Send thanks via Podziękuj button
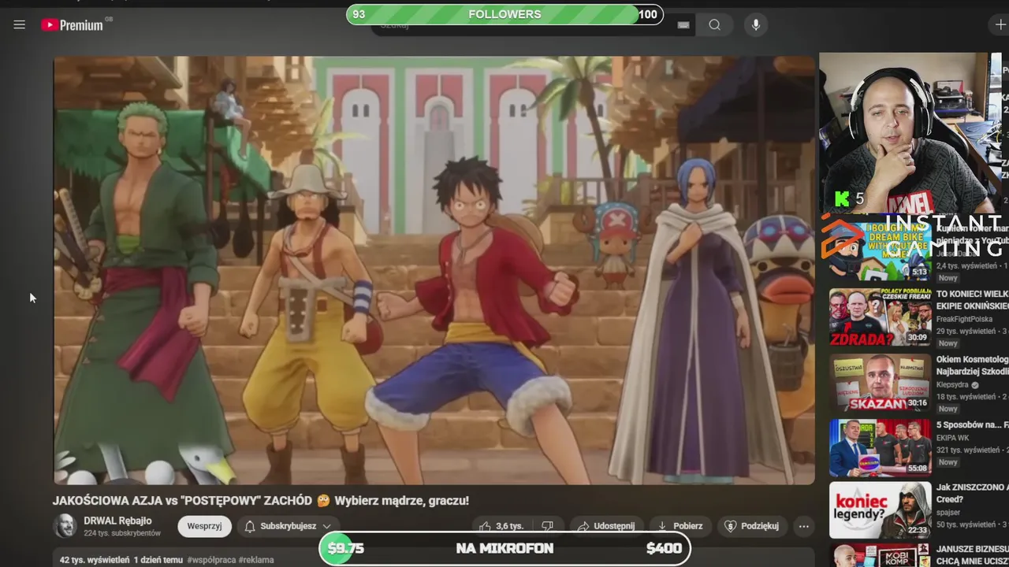Image resolution: width=1009 pixels, height=567 pixels. pos(752,526)
